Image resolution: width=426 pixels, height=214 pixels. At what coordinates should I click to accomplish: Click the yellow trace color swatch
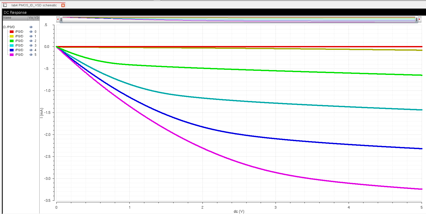click(12, 36)
